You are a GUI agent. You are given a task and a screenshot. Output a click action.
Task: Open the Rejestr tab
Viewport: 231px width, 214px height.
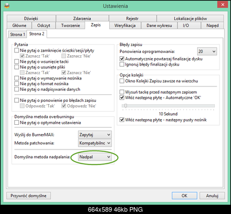[x=133, y=18]
